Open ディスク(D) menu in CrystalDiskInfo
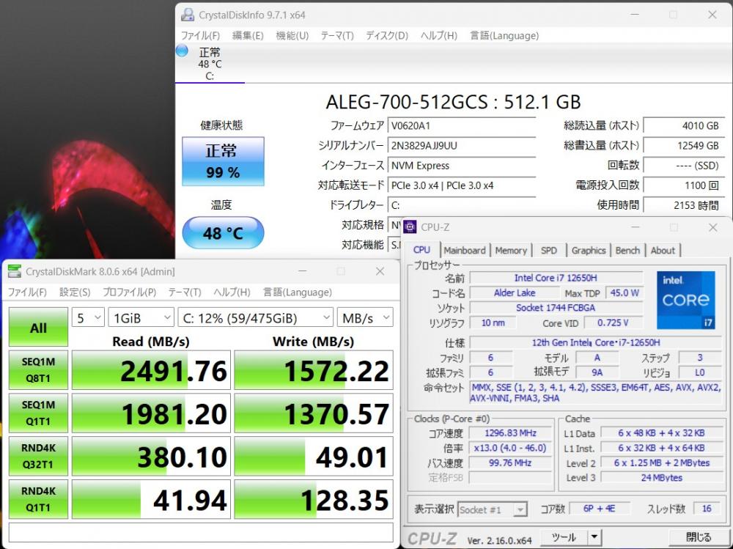 [x=386, y=35]
